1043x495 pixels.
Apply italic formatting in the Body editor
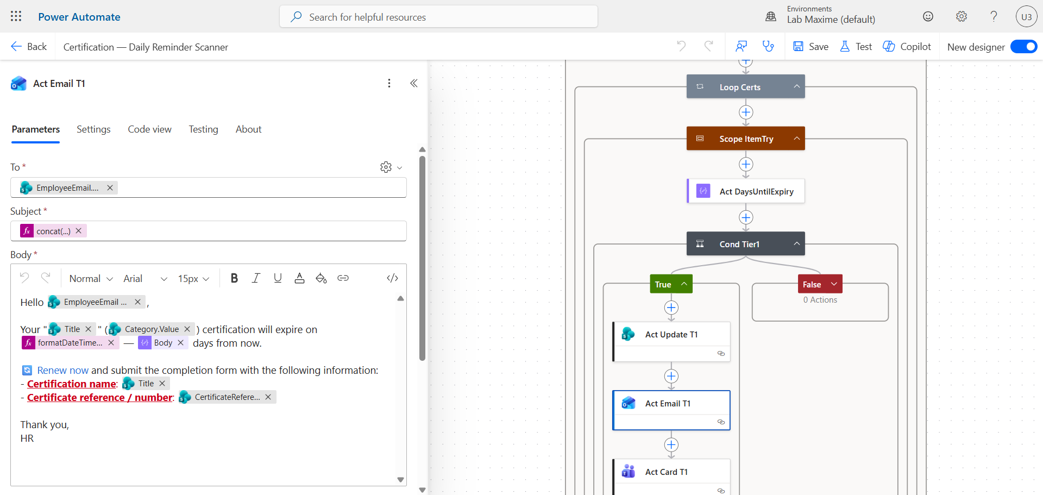tap(256, 278)
